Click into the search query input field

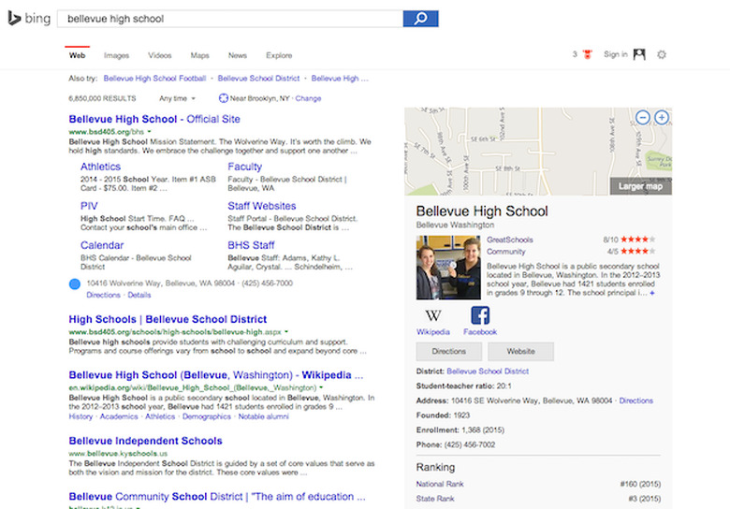(x=230, y=19)
